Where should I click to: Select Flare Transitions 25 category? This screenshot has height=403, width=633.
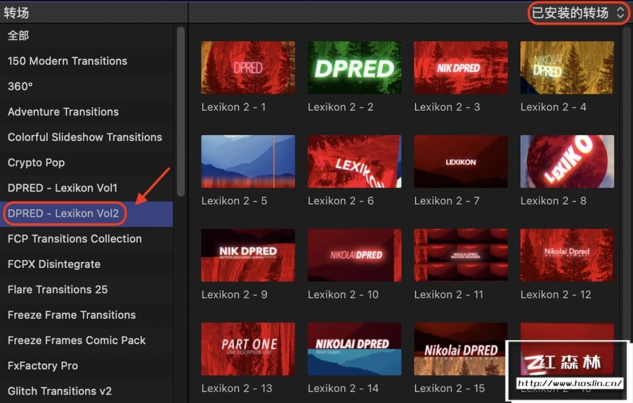coord(86,290)
